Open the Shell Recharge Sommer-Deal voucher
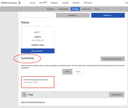128x108 pixels. (x=38, y=82)
